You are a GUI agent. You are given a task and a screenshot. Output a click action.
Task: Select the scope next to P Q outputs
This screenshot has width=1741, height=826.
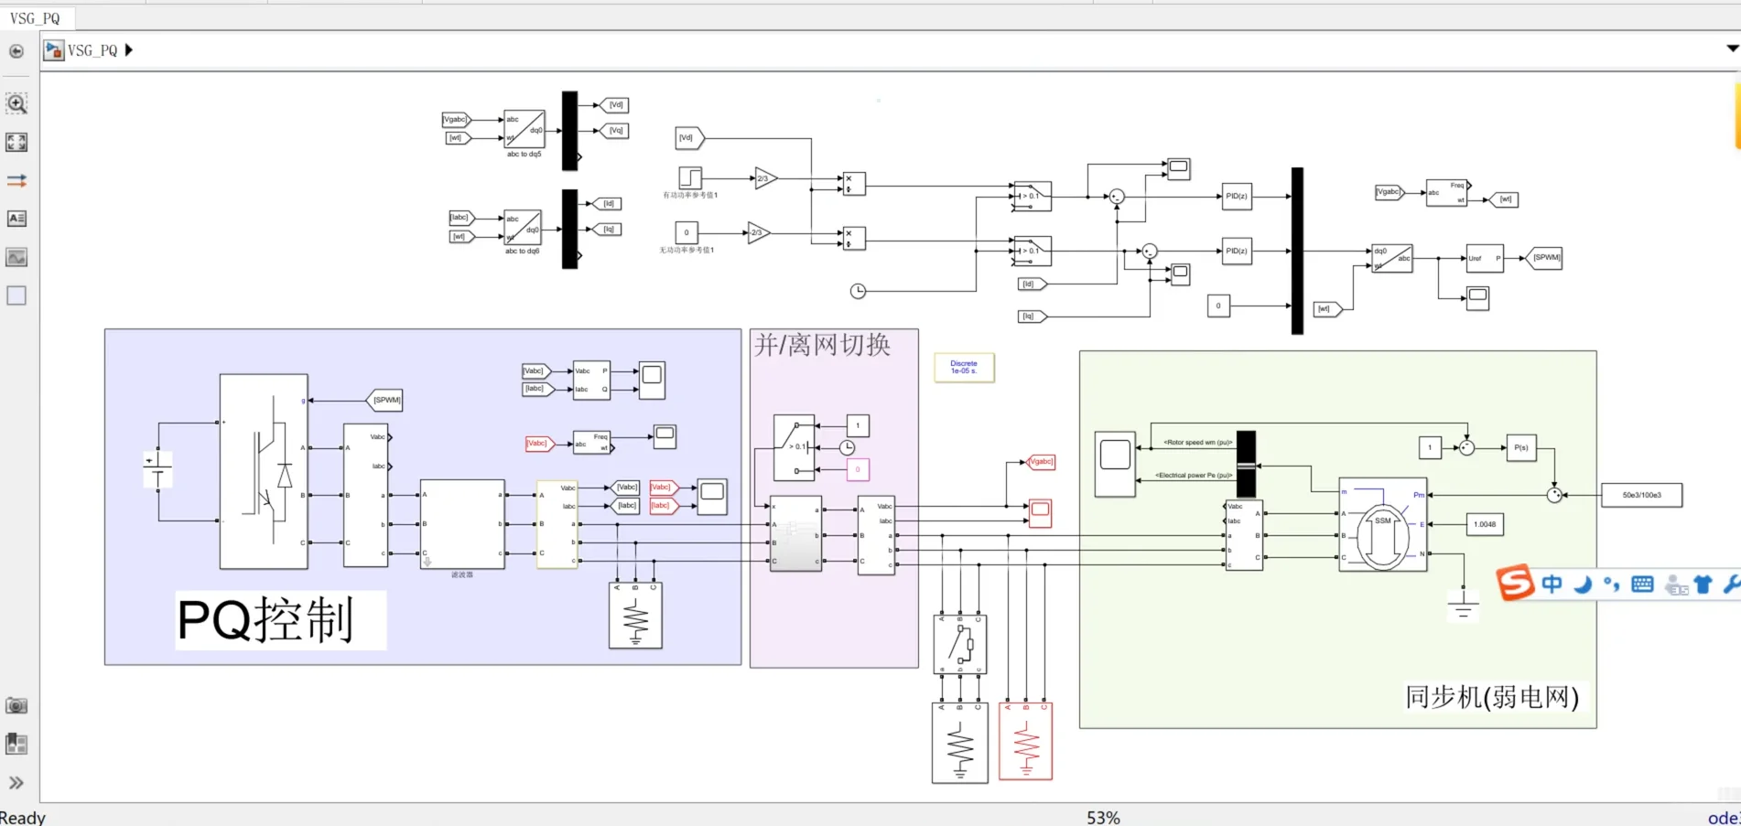point(652,381)
